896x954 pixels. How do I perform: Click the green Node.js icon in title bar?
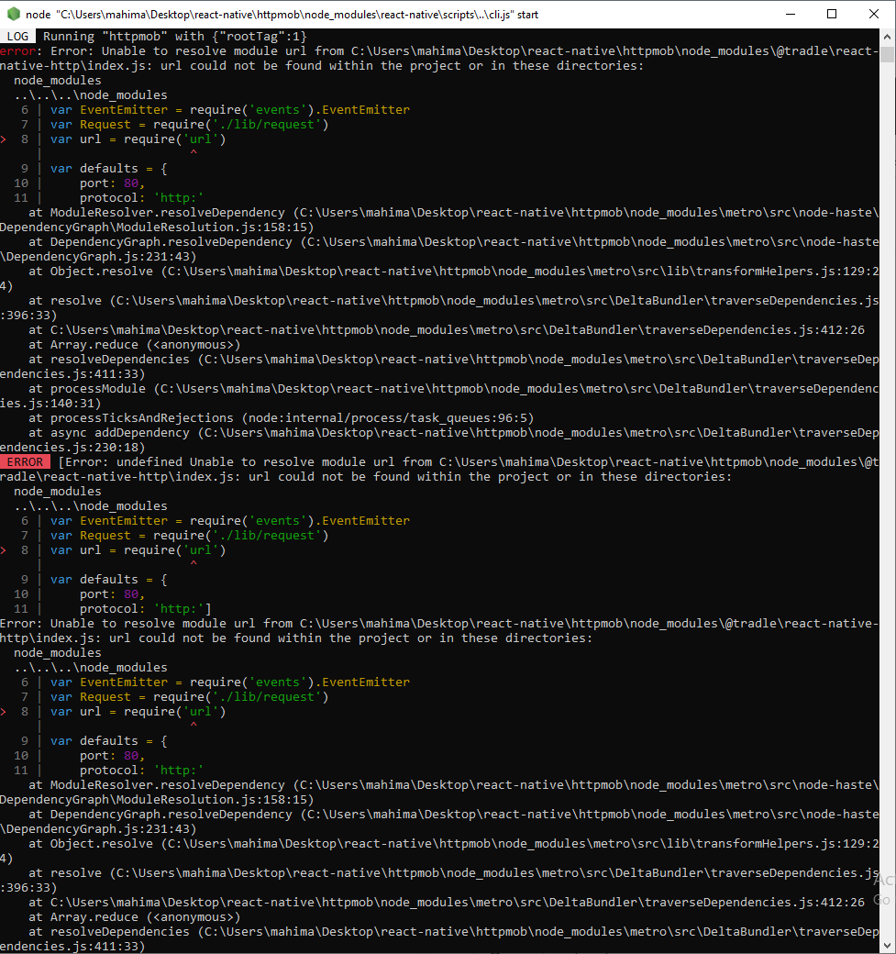[x=14, y=14]
